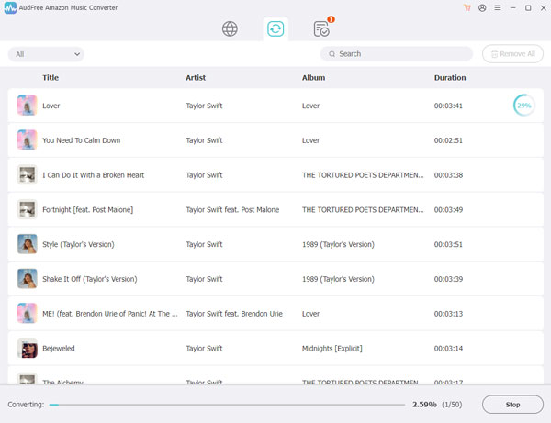Image resolution: width=551 pixels, height=423 pixels.
Task: Expand the All filter dropdown
Action: point(46,54)
